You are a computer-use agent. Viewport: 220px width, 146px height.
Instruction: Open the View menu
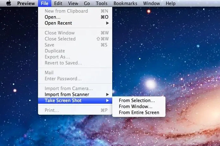click(x=73, y=3)
